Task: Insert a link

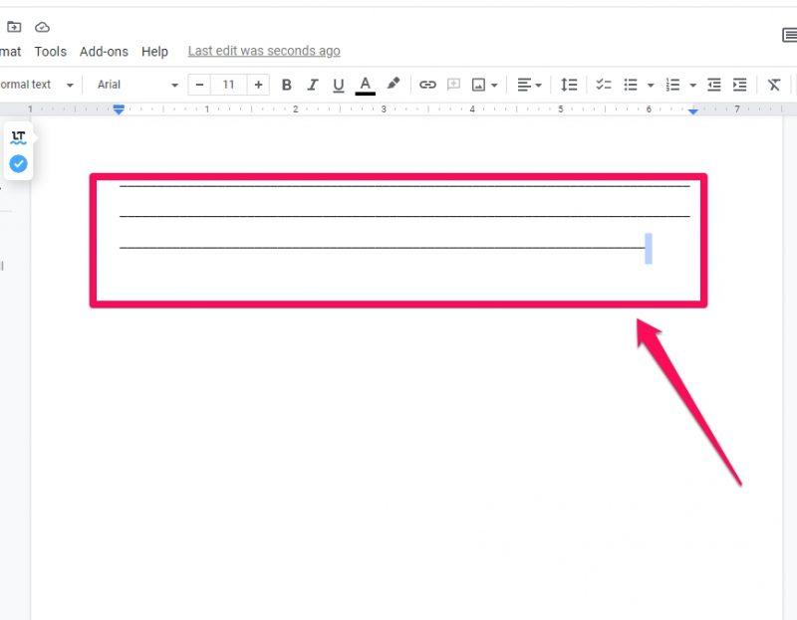Action: (x=428, y=85)
